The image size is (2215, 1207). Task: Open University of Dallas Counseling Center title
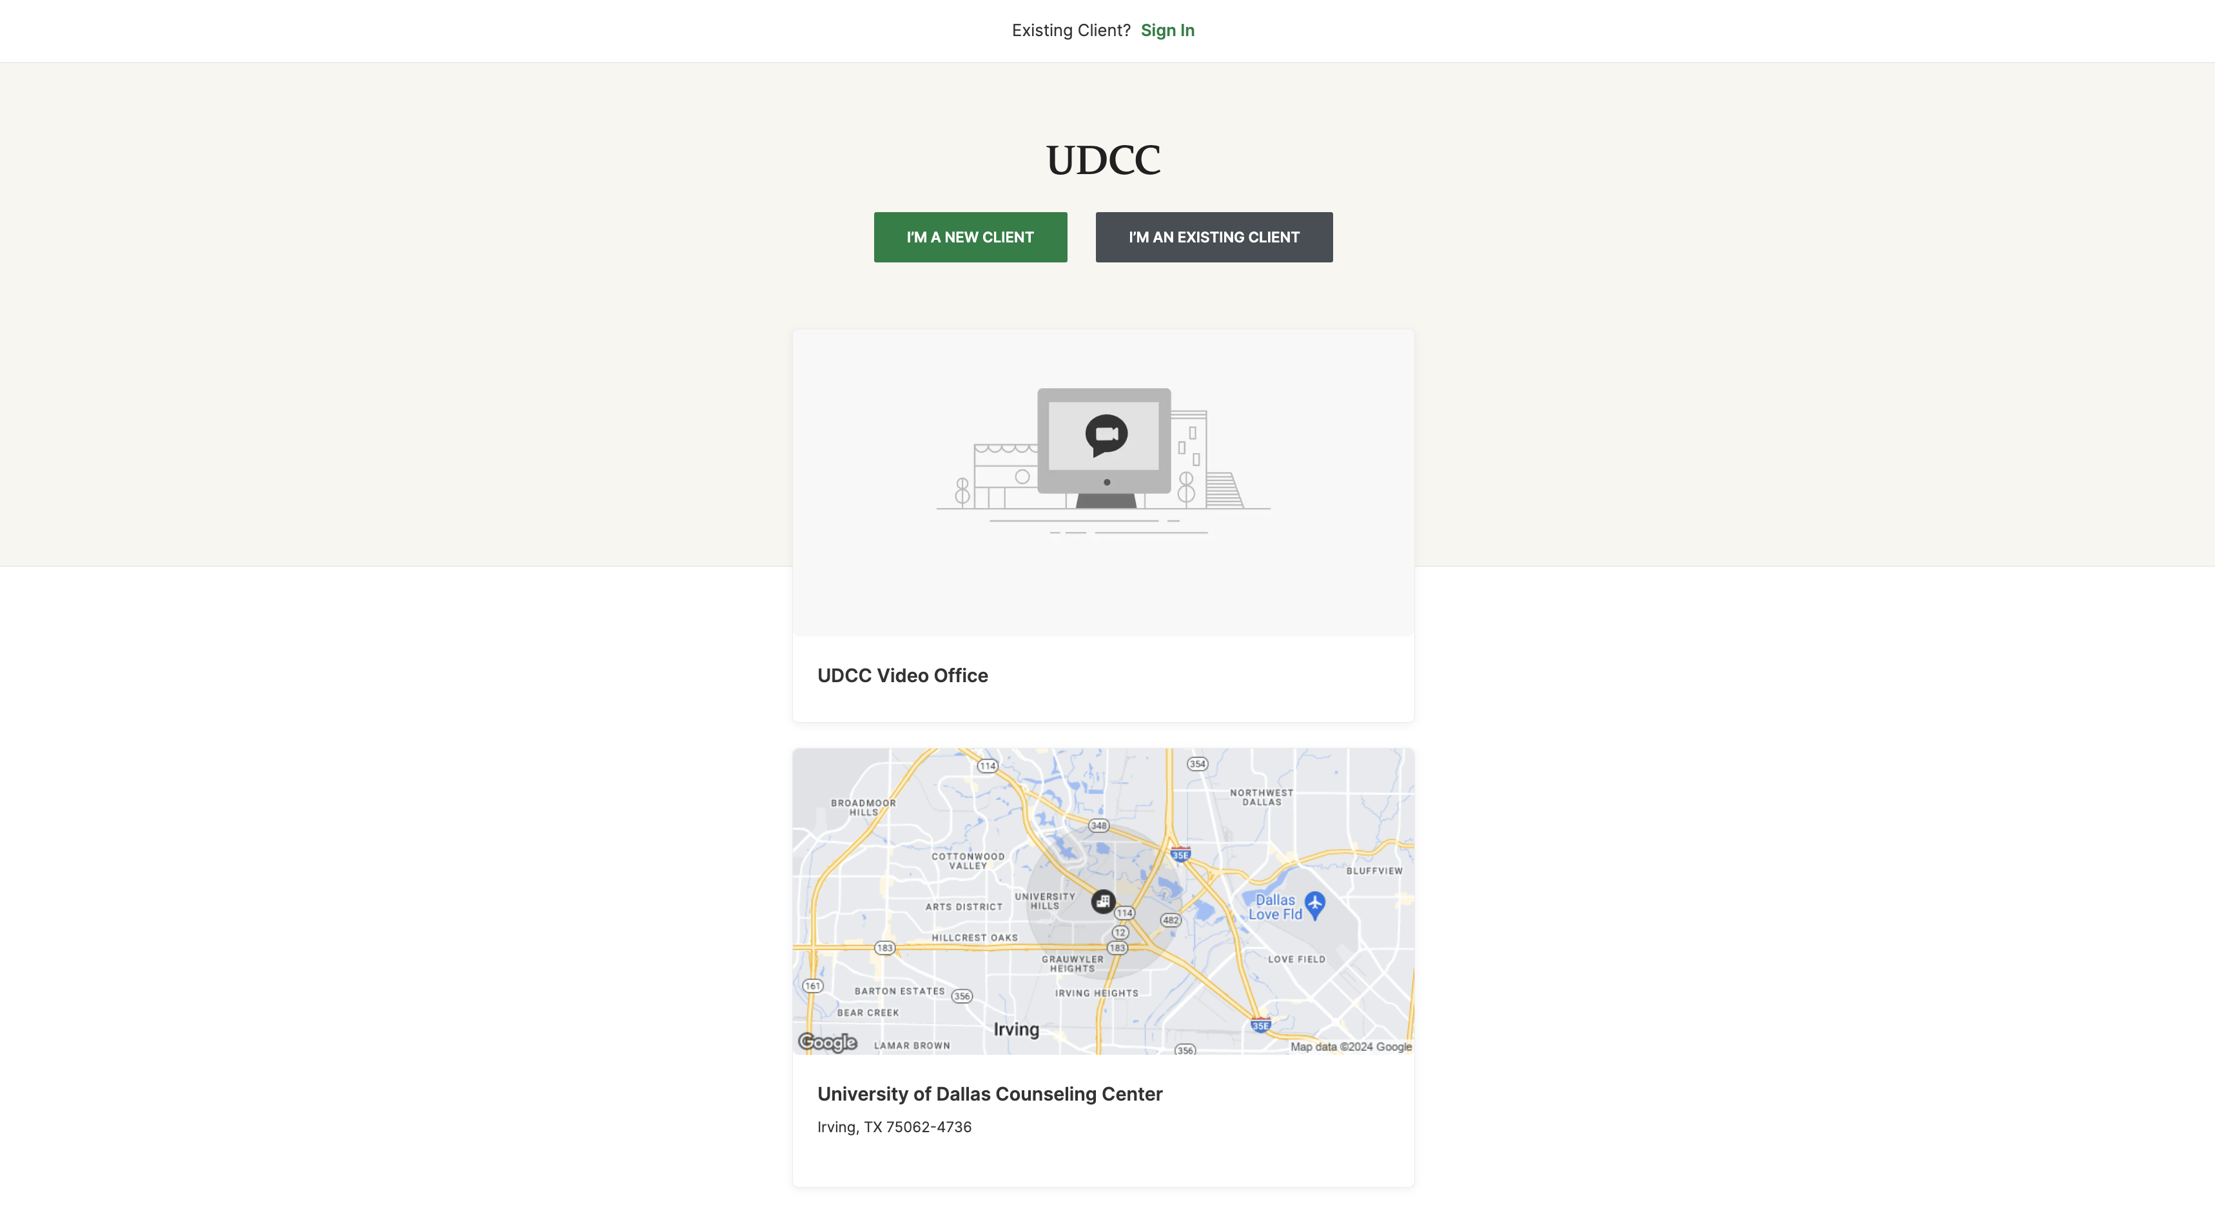(989, 1094)
